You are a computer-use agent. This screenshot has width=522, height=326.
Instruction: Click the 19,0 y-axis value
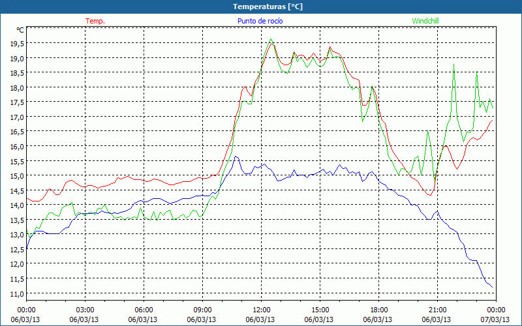(x=17, y=58)
